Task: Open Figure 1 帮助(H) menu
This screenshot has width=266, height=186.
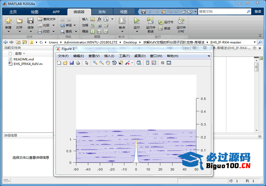Action: [173, 56]
